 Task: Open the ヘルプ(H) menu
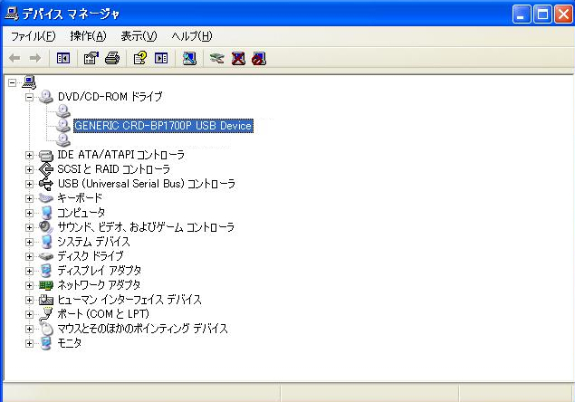pyautogui.click(x=192, y=36)
